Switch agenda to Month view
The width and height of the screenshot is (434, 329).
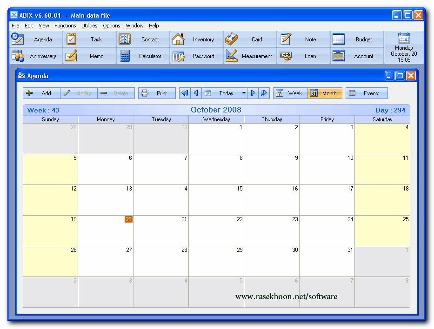point(325,93)
